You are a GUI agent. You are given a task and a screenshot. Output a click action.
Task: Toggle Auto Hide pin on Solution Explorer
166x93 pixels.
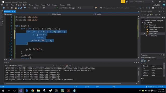162,12
